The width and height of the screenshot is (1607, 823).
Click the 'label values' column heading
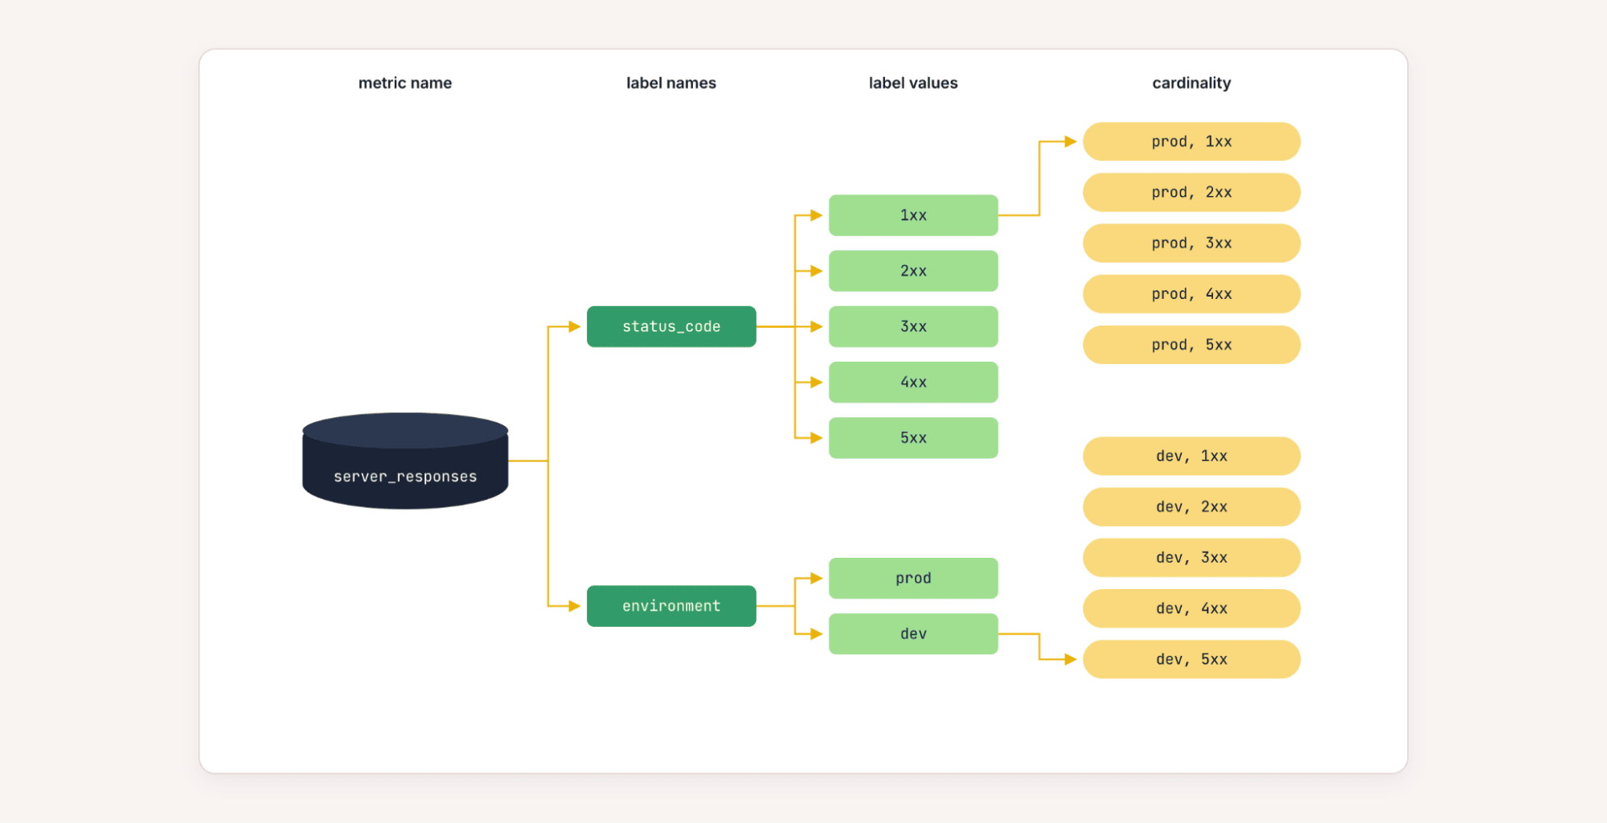[x=913, y=83]
